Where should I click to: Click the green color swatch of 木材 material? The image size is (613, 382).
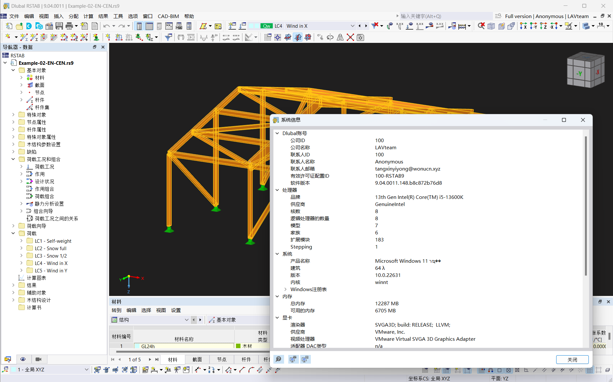coord(238,346)
